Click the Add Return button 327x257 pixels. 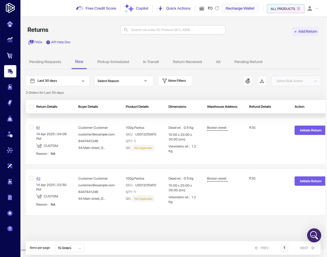click(305, 32)
